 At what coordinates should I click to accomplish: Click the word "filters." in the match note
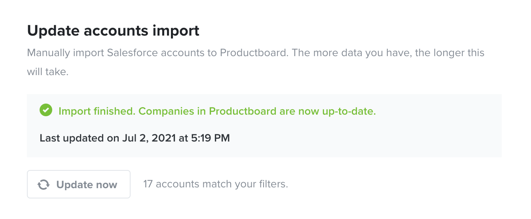point(273,184)
